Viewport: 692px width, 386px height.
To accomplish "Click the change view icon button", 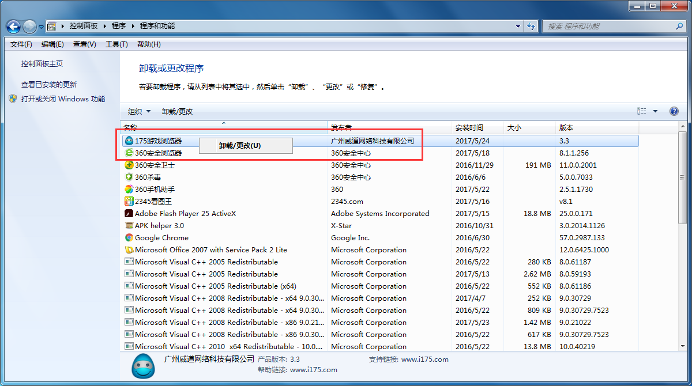I will (642, 111).
